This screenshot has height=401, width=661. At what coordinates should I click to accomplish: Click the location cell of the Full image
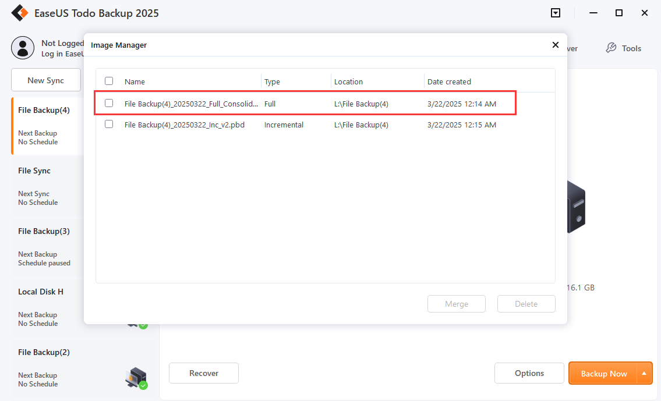coord(361,104)
